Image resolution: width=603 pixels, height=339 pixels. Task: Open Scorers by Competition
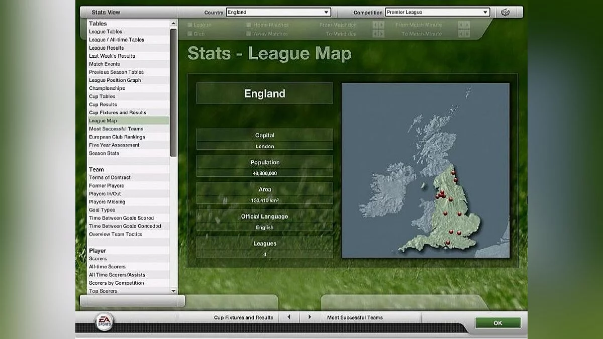tap(128, 283)
